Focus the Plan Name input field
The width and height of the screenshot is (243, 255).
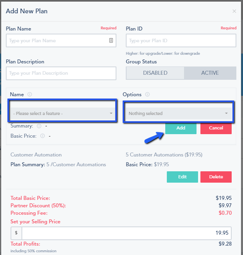click(x=61, y=41)
